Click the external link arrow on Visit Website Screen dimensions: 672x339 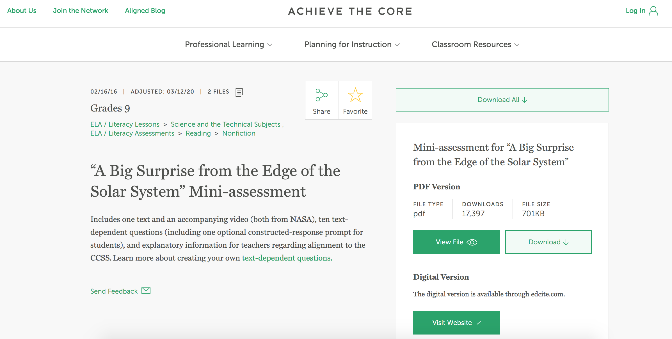coord(478,322)
